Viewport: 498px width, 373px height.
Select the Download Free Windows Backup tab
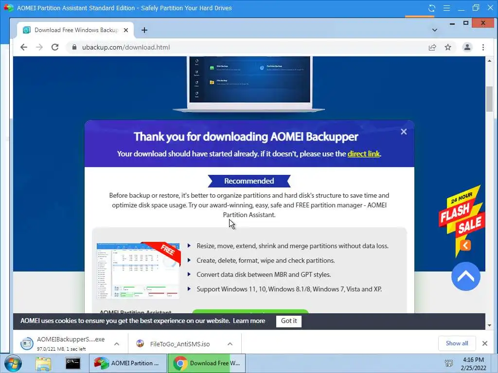(x=75, y=30)
